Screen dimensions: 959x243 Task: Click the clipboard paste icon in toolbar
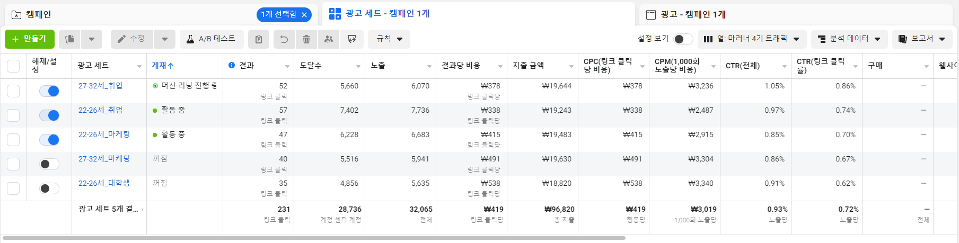(259, 39)
